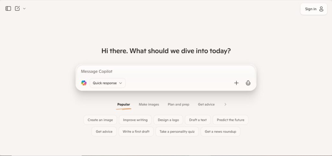332x156 pixels.
Task: Open the Get advice tab
Action: tap(206, 105)
